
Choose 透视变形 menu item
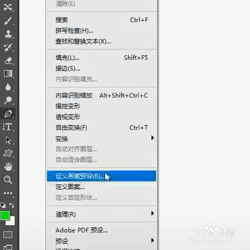102,117
